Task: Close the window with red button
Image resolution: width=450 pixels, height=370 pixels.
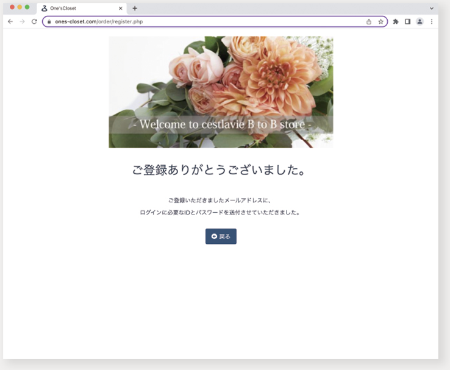Action: point(12,7)
